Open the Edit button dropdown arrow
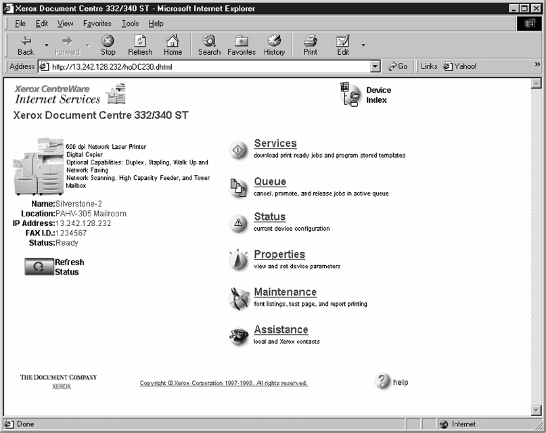Image resolution: width=546 pixels, height=433 pixels. [x=363, y=45]
